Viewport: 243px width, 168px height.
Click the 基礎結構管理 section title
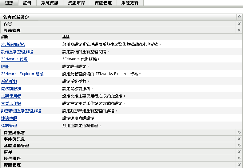point(16,146)
